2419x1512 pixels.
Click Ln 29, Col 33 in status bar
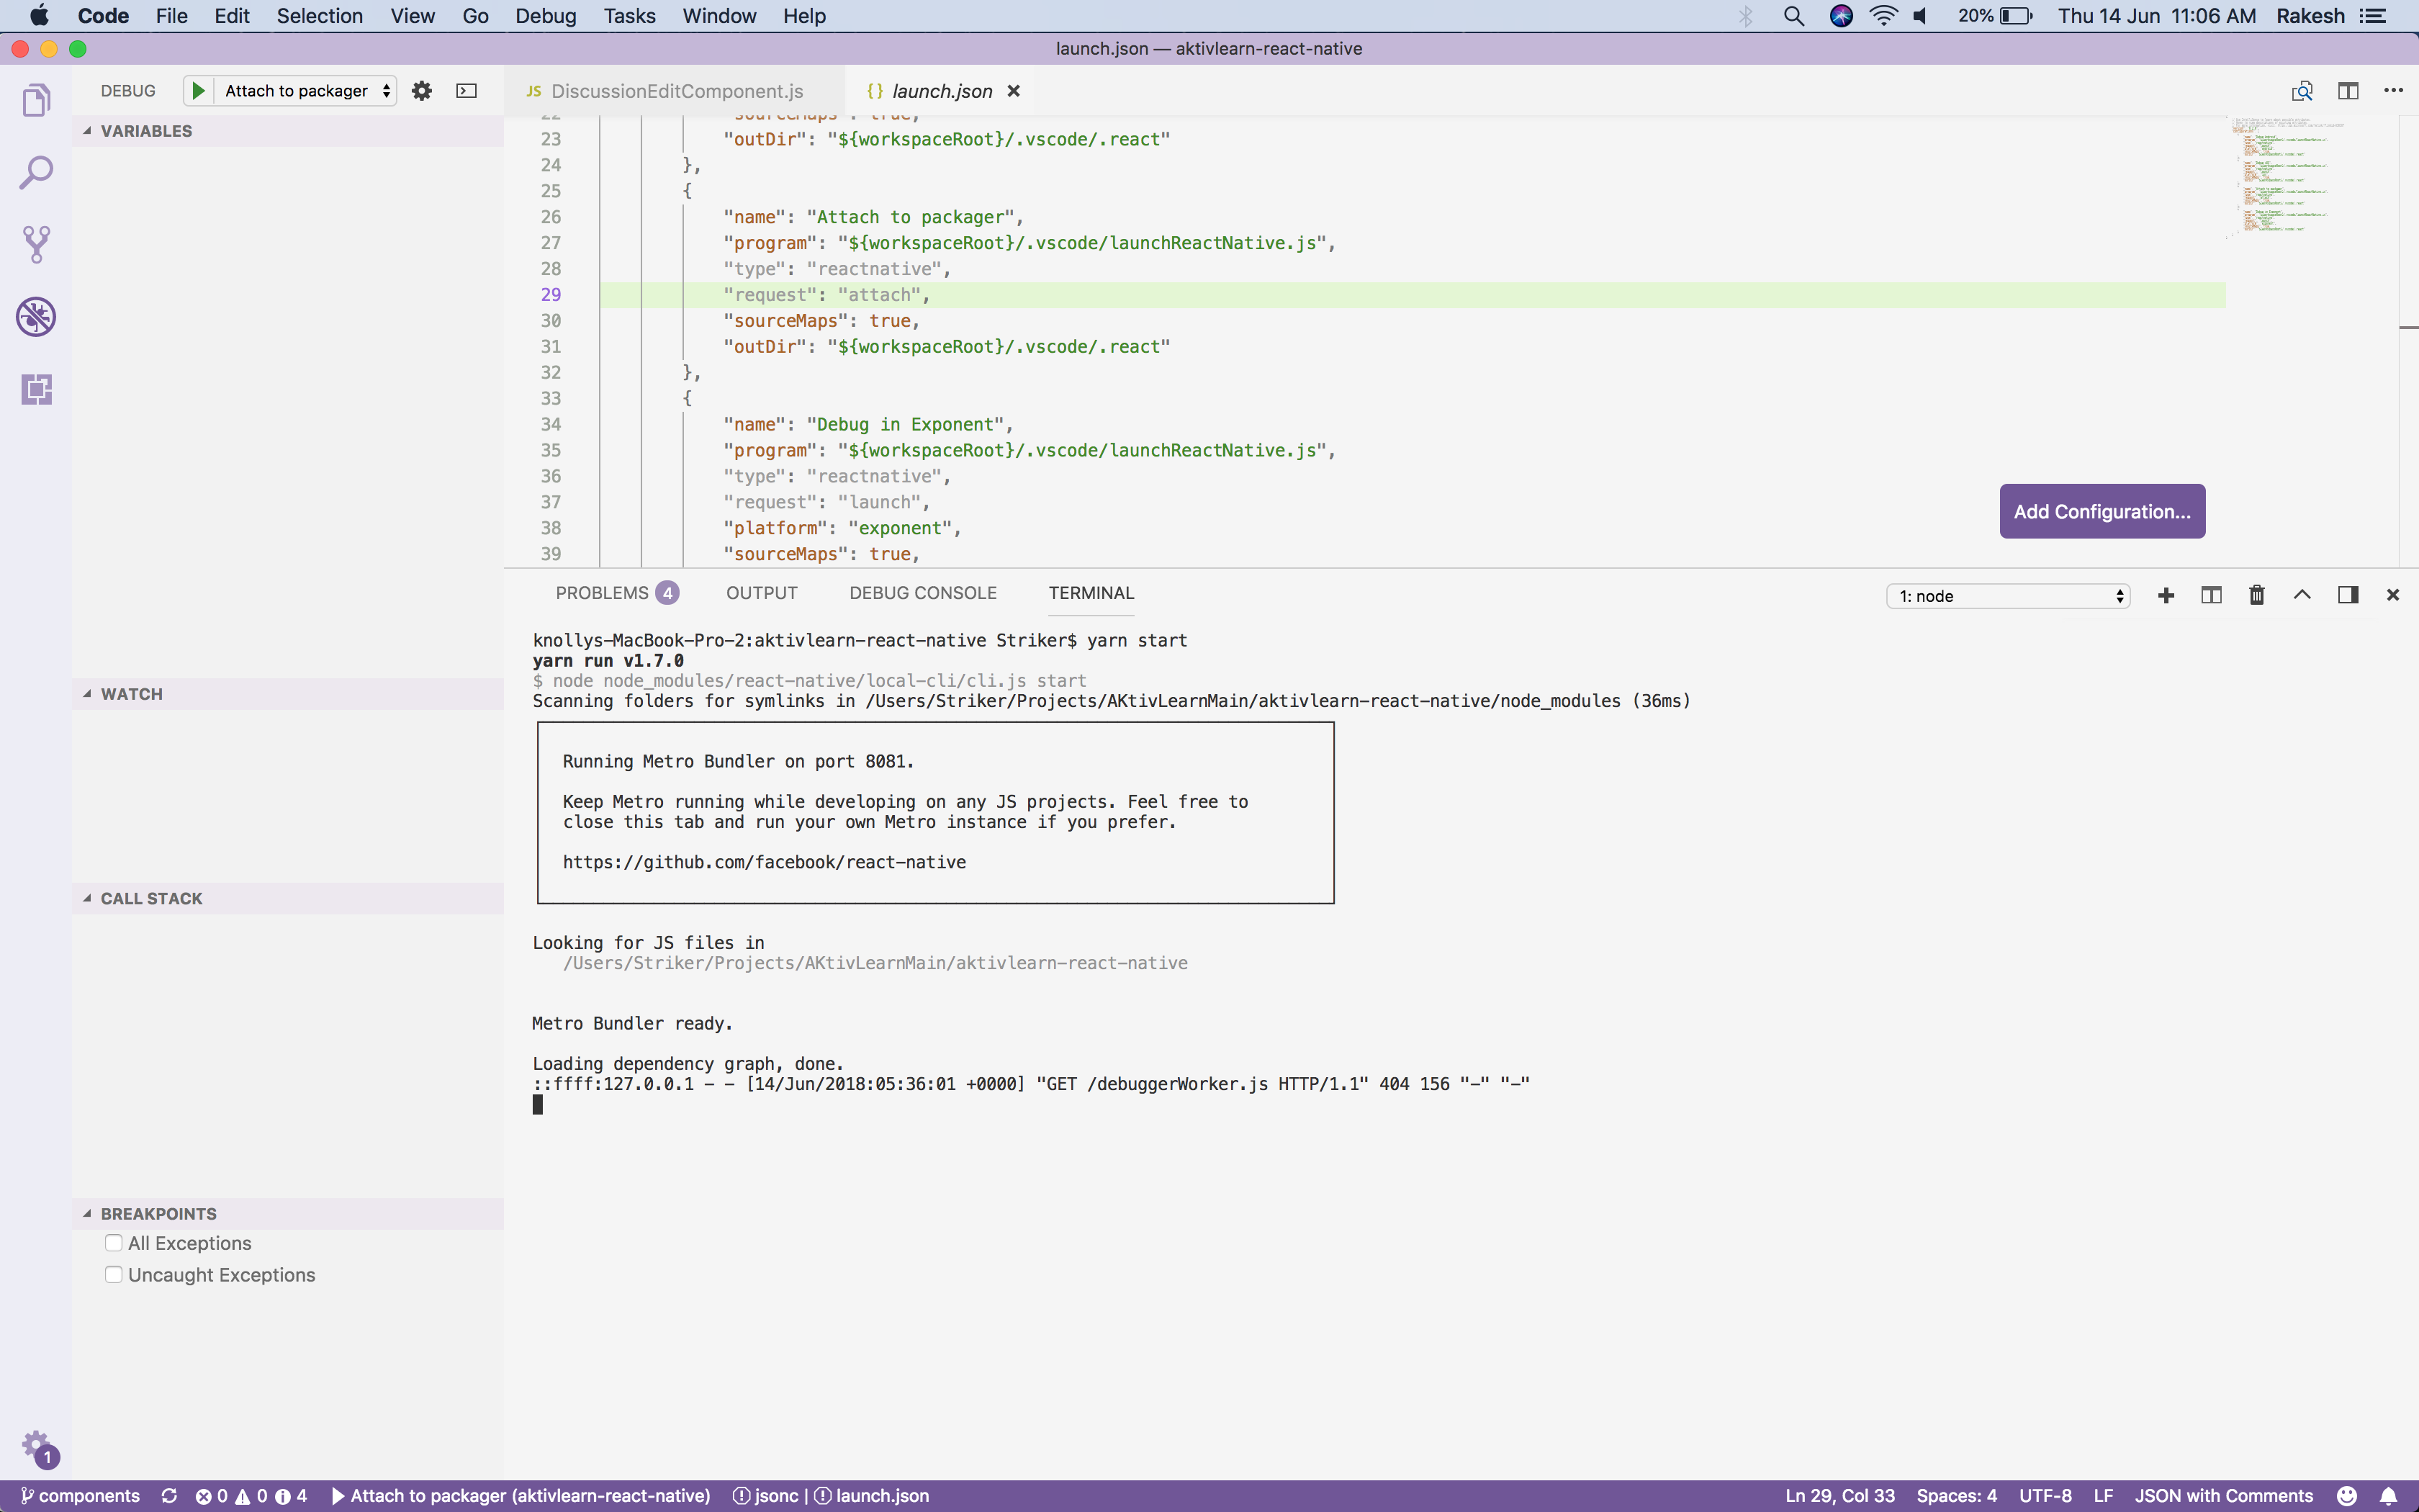click(1839, 1495)
